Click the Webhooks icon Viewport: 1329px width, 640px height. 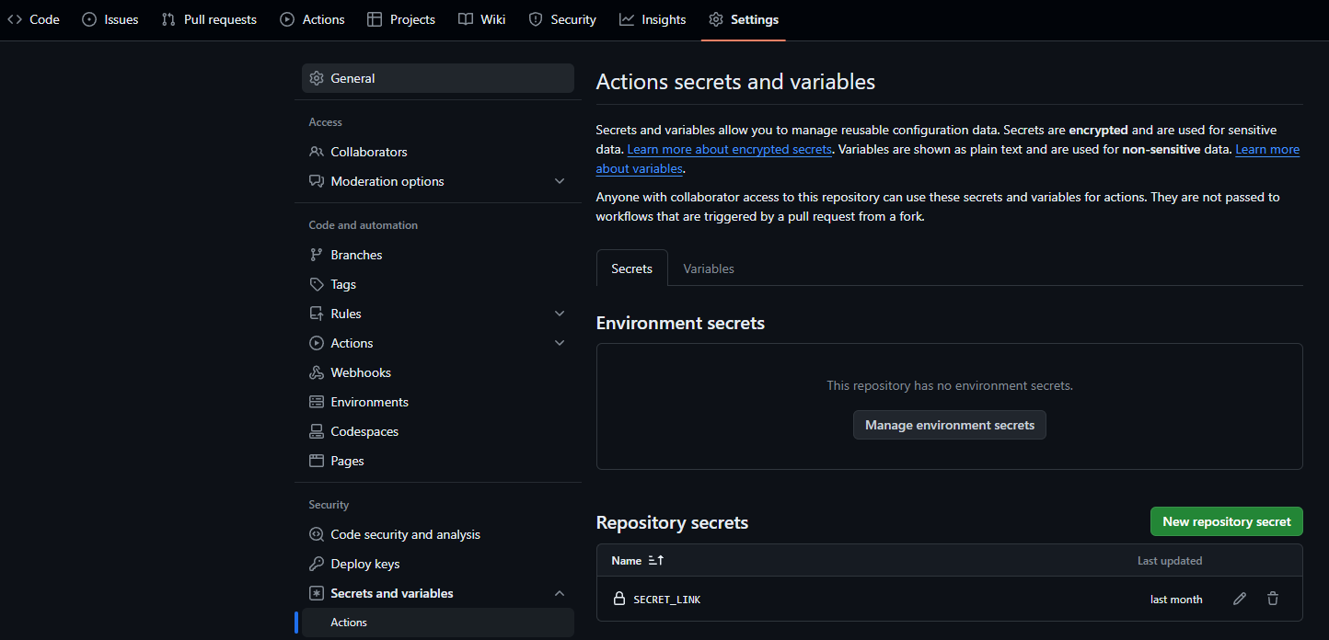[317, 372]
